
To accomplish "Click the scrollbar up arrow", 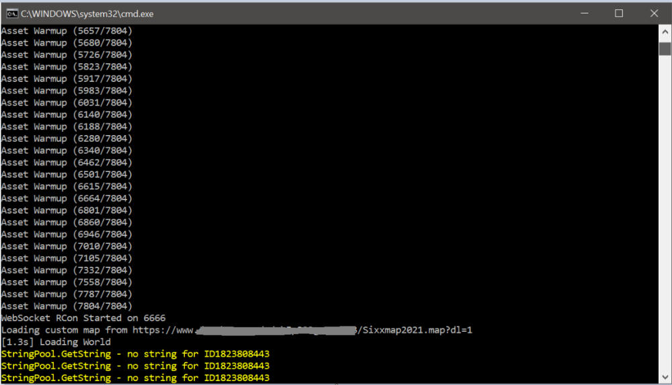I will (665, 32).
